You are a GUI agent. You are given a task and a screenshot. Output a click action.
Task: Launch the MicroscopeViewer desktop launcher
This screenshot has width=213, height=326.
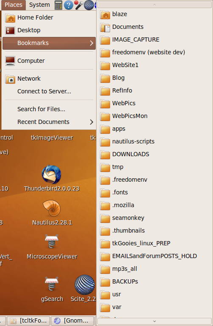[52, 242]
